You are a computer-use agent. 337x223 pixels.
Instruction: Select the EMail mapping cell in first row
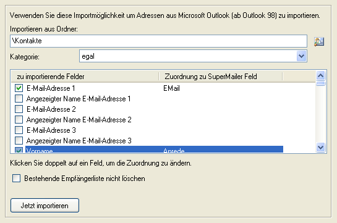pos(171,88)
